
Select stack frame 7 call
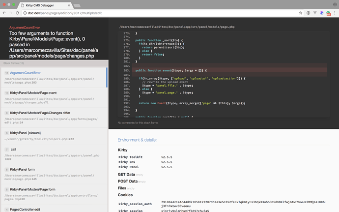(x=55, y=154)
